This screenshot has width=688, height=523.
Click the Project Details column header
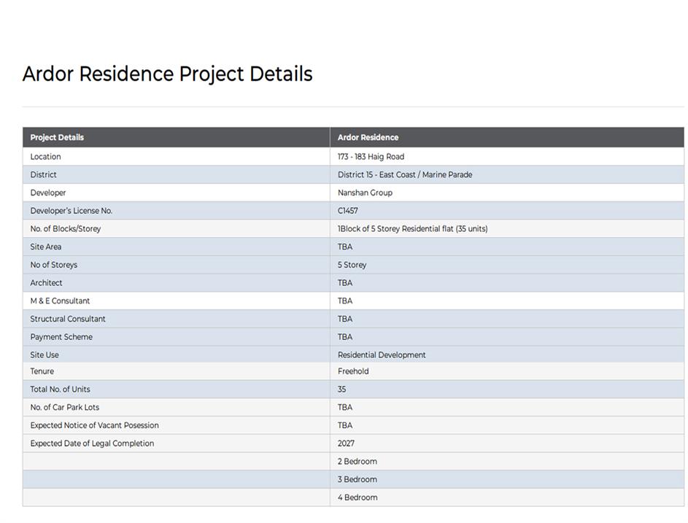[57, 137]
